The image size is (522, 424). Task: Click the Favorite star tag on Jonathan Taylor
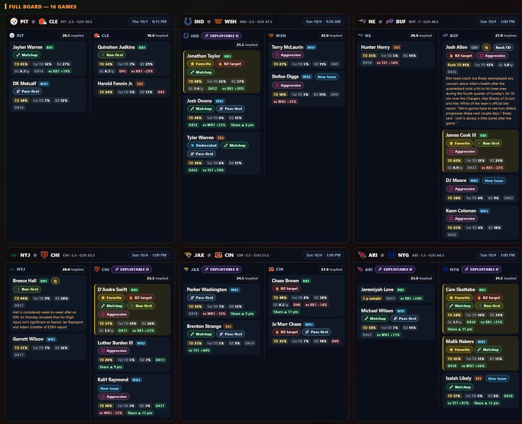click(x=200, y=64)
